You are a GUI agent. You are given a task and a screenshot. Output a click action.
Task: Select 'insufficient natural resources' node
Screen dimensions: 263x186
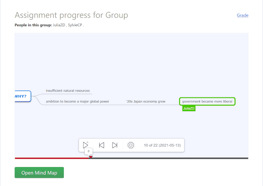coord(68,91)
